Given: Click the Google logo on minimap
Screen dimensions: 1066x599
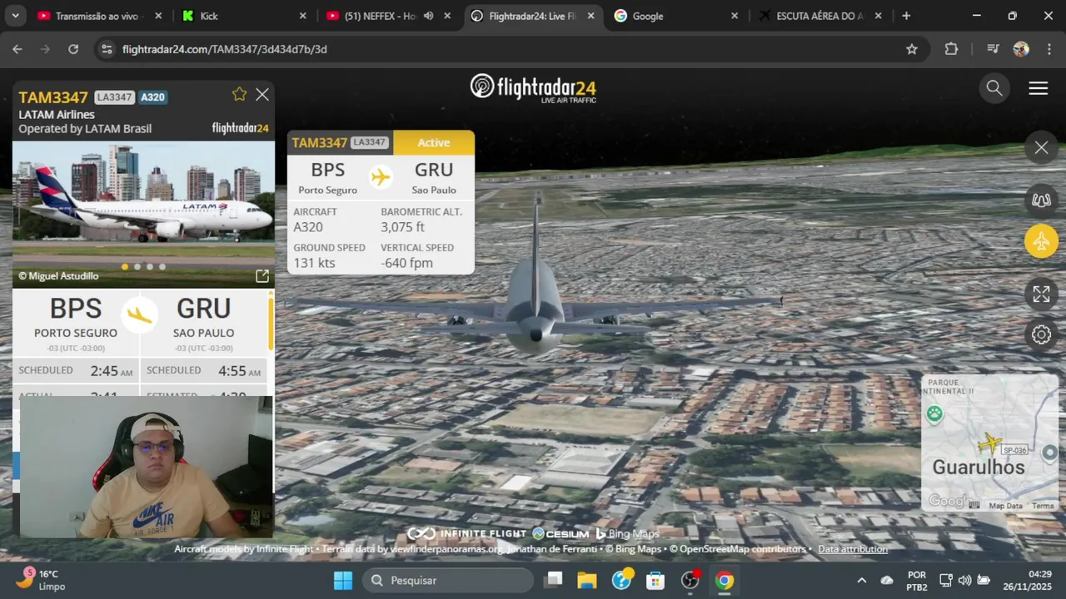Looking at the screenshot, I should pyautogui.click(x=949, y=501).
